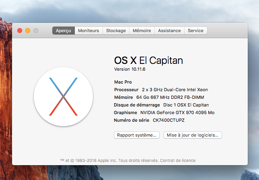Select the Mac Pro model name
This screenshot has width=259, height=180.
123,82
